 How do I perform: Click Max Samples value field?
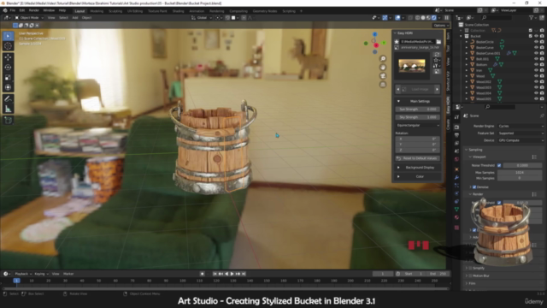(x=520, y=173)
